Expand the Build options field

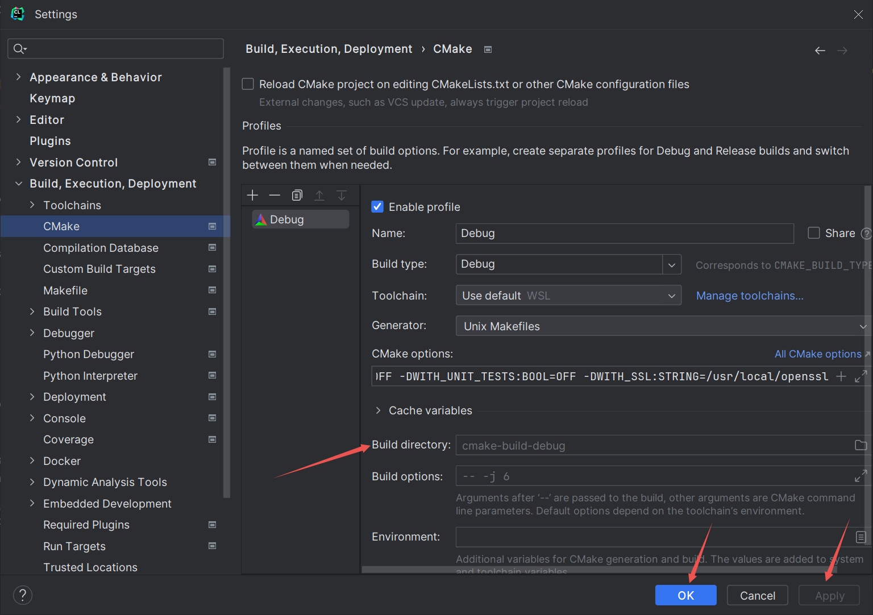(860, 476)
